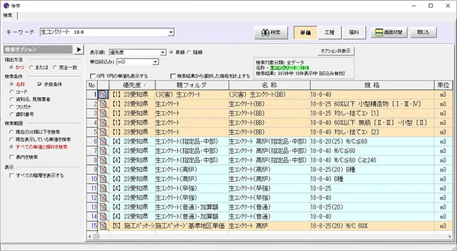Click the horizontal scrollbar right arrow
457x251 pixels.
[450, 237]
